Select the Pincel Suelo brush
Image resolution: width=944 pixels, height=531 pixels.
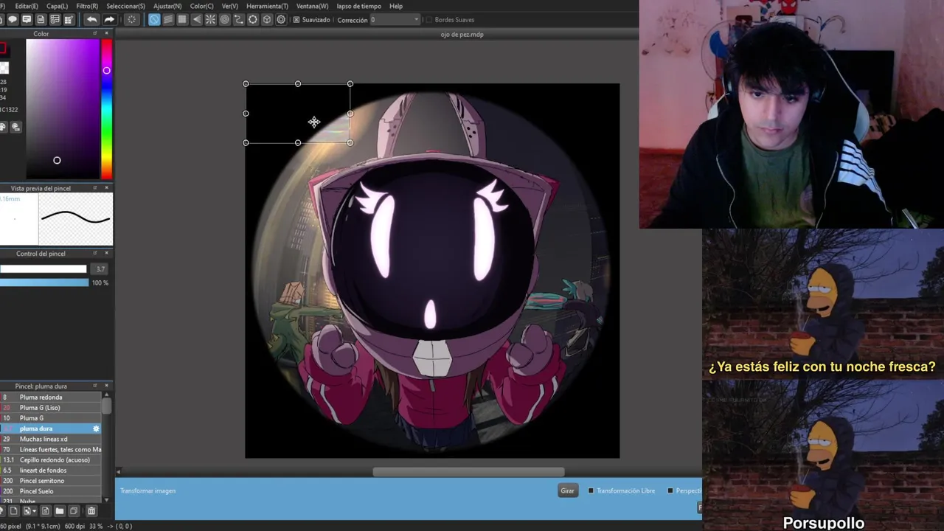click(x=51, y=491)
